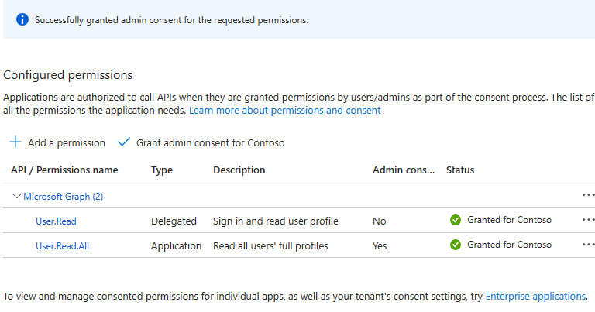Viewport: 595px width, 312px height.
Task: Open the User.Read.All permission link
Action: [x=62, y=246]
